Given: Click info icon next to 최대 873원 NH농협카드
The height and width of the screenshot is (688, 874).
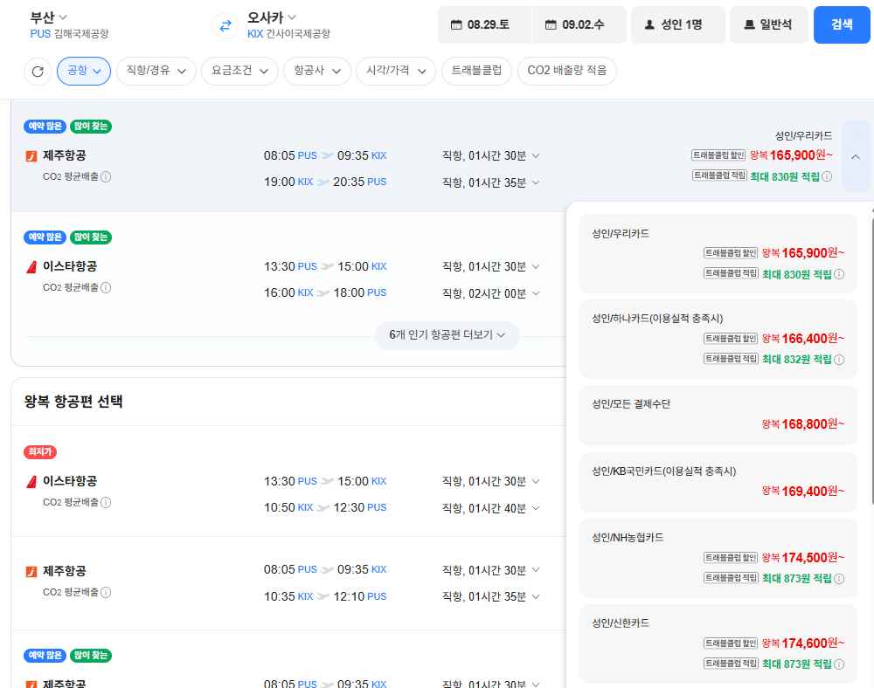Looking at the screenshot, I should pyautogui.click(x=839, y=579).
